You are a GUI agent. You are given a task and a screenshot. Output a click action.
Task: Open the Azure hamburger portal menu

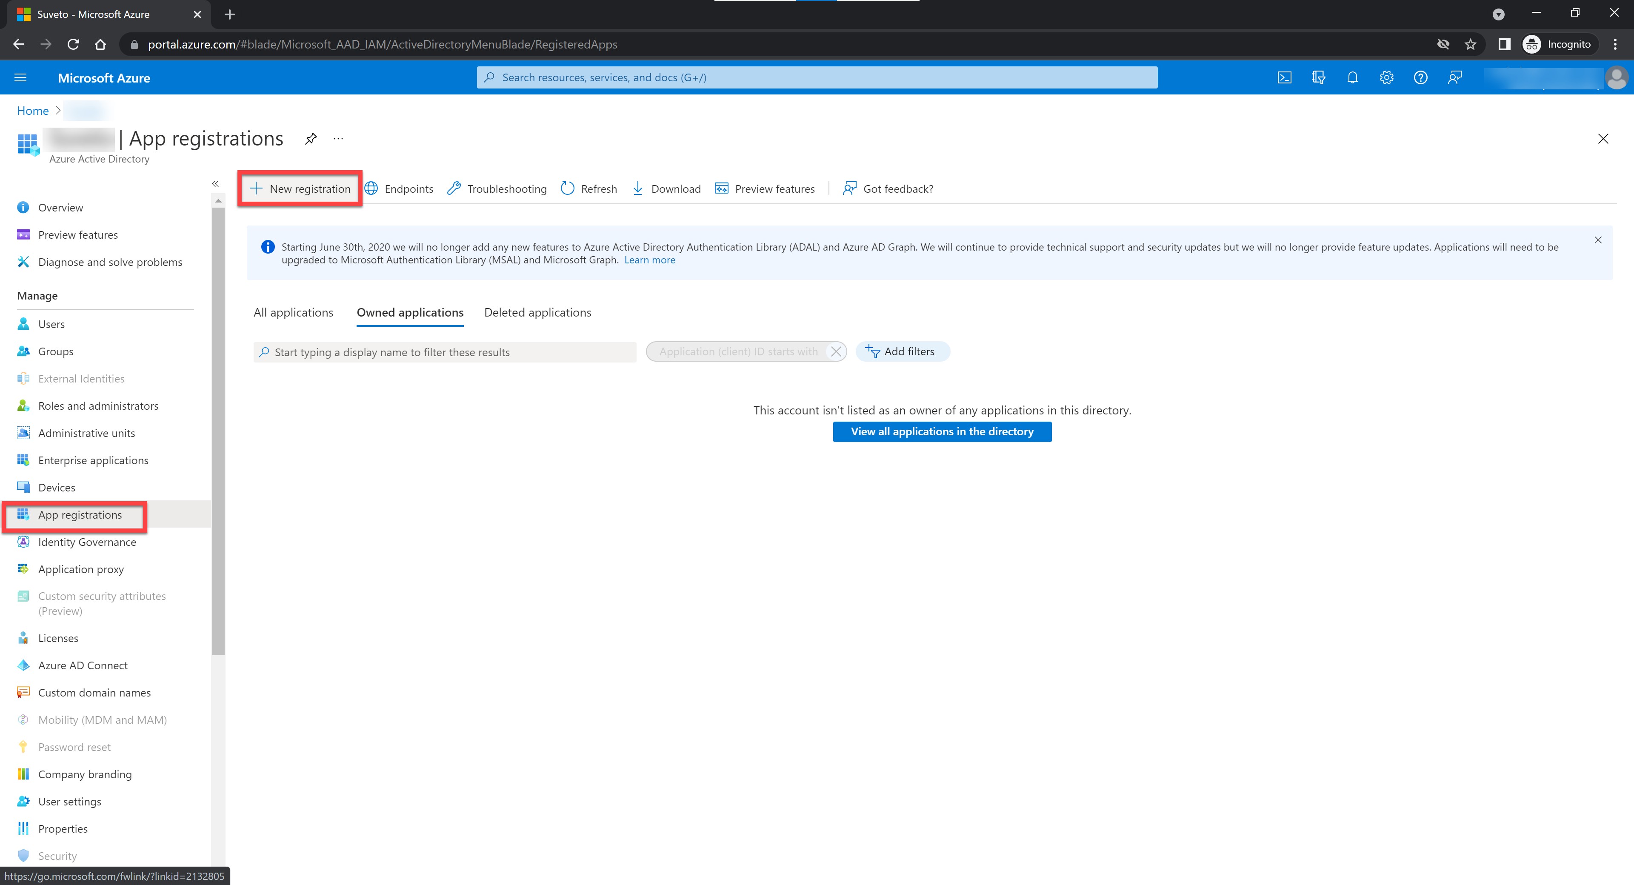(x=20, y=77)
